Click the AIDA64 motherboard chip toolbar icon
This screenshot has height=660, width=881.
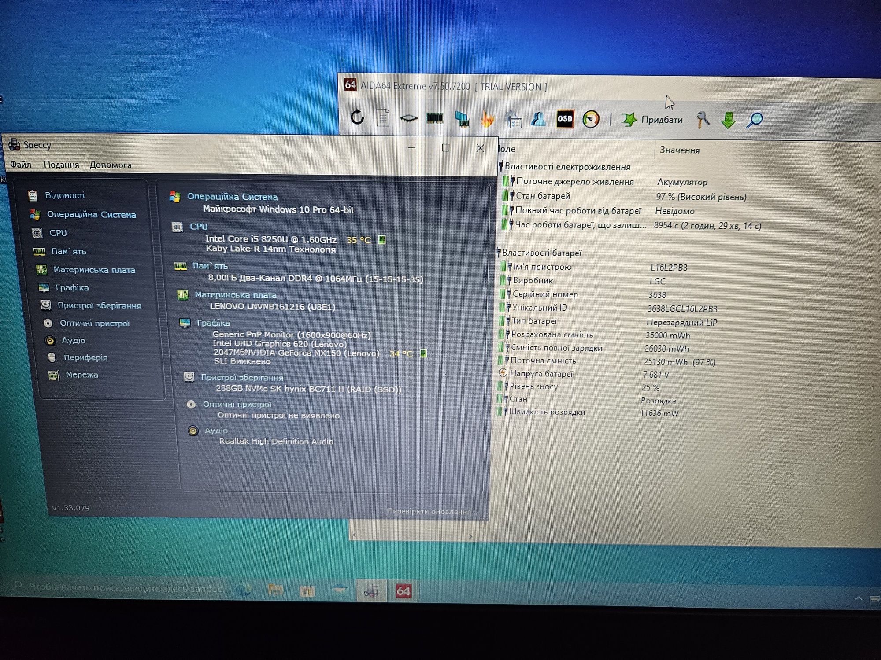click(x=409, y=118)
